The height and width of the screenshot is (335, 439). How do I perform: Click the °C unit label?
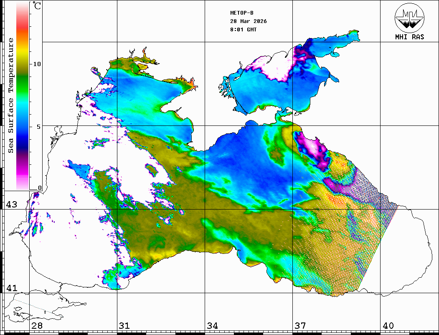(37, 7)
